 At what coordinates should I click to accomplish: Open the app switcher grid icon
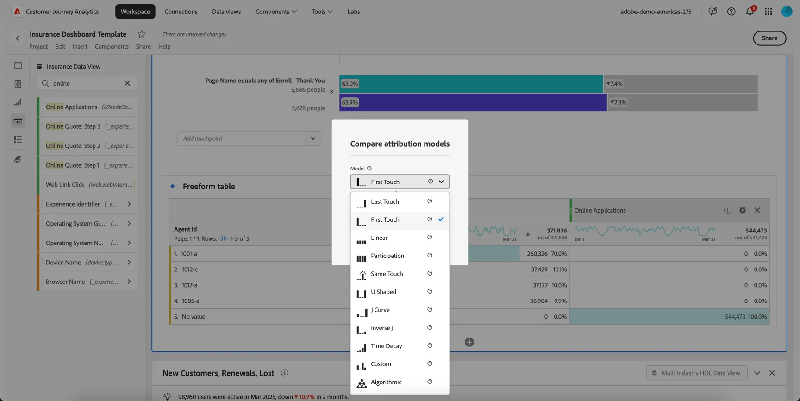[768, 12]
